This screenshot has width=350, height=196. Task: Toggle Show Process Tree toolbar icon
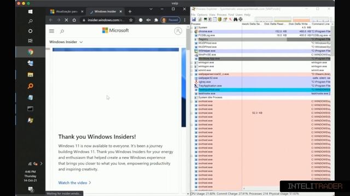pos(210,20)
